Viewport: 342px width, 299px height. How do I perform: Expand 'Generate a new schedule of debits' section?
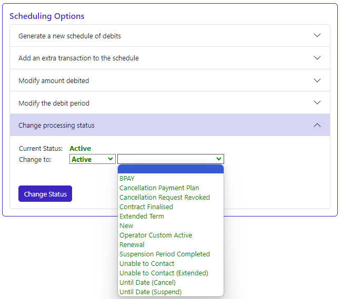pyautogui.click(x=169, y=36)
